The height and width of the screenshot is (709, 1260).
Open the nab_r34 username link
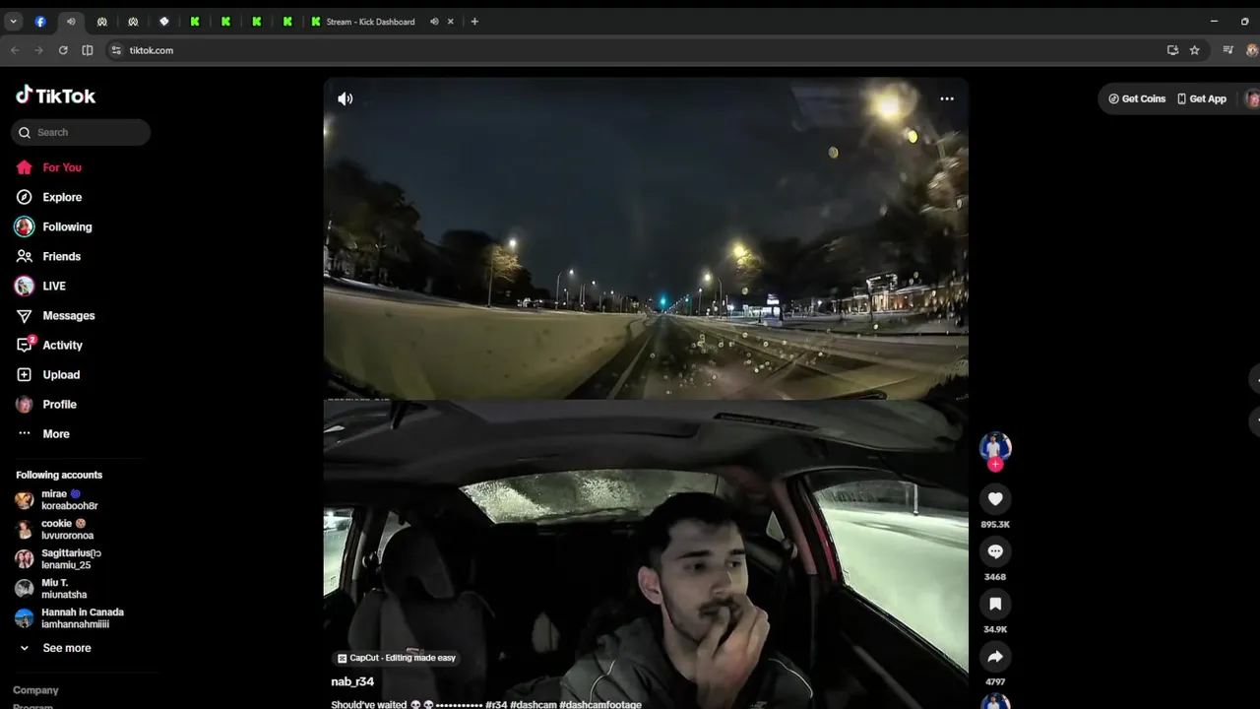(x=352, y=681)
